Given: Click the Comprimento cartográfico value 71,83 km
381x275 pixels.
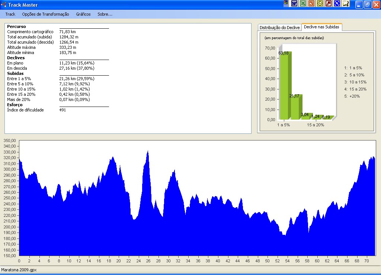Looking at the screenshot, I should point(68,32).
